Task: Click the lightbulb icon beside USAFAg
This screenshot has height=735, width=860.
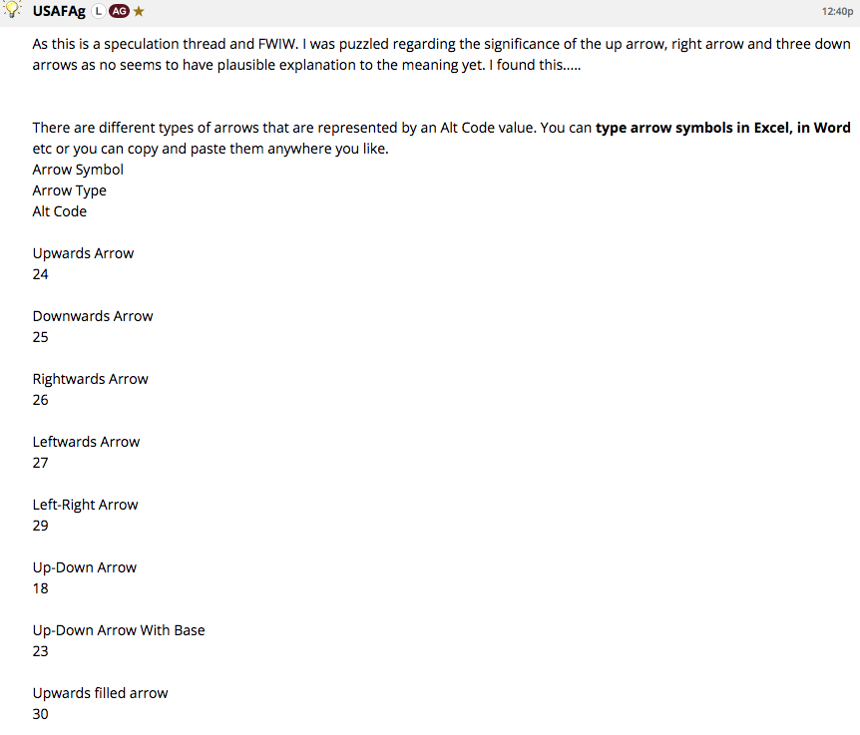Action: click(12, 9)
